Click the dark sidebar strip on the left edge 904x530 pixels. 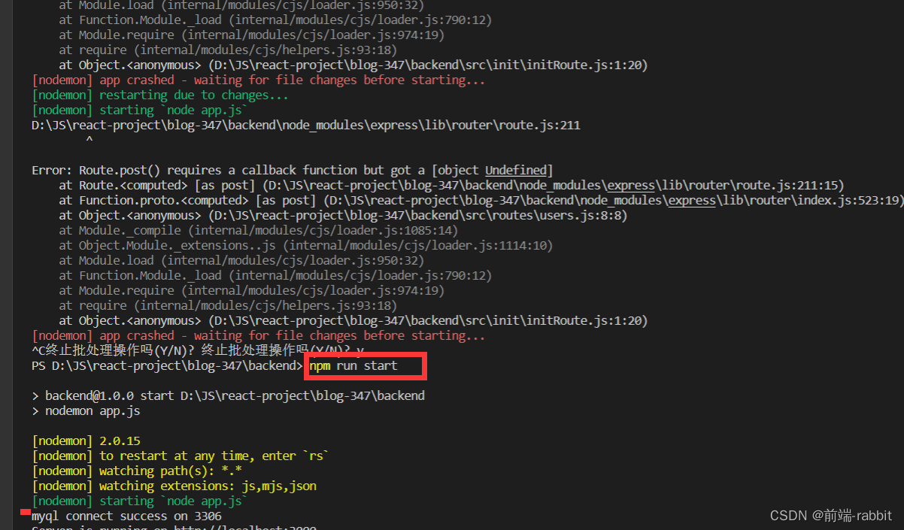tap(8, 263)
